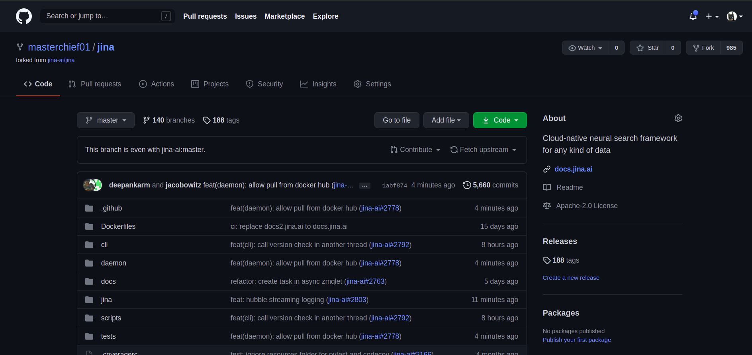View the 188 tags beside branches
This screenshot has height=355, width=752.
point(221,120)
